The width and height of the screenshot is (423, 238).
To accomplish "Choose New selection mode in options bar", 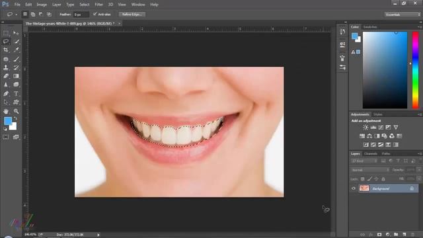I will coord(25,14).
